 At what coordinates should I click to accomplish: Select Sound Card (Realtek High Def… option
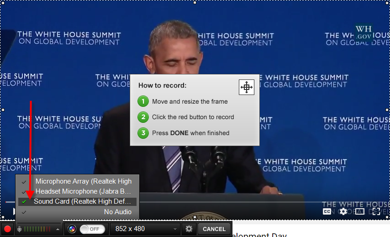pos(77,201)
